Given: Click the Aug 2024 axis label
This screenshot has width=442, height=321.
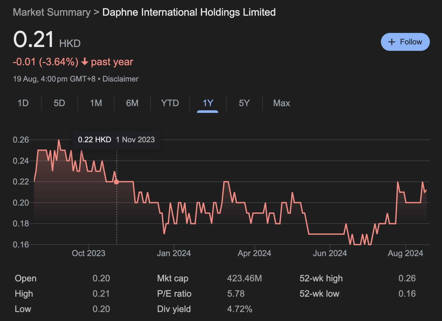Looking at the screenshot, I should tap(405, 253).
